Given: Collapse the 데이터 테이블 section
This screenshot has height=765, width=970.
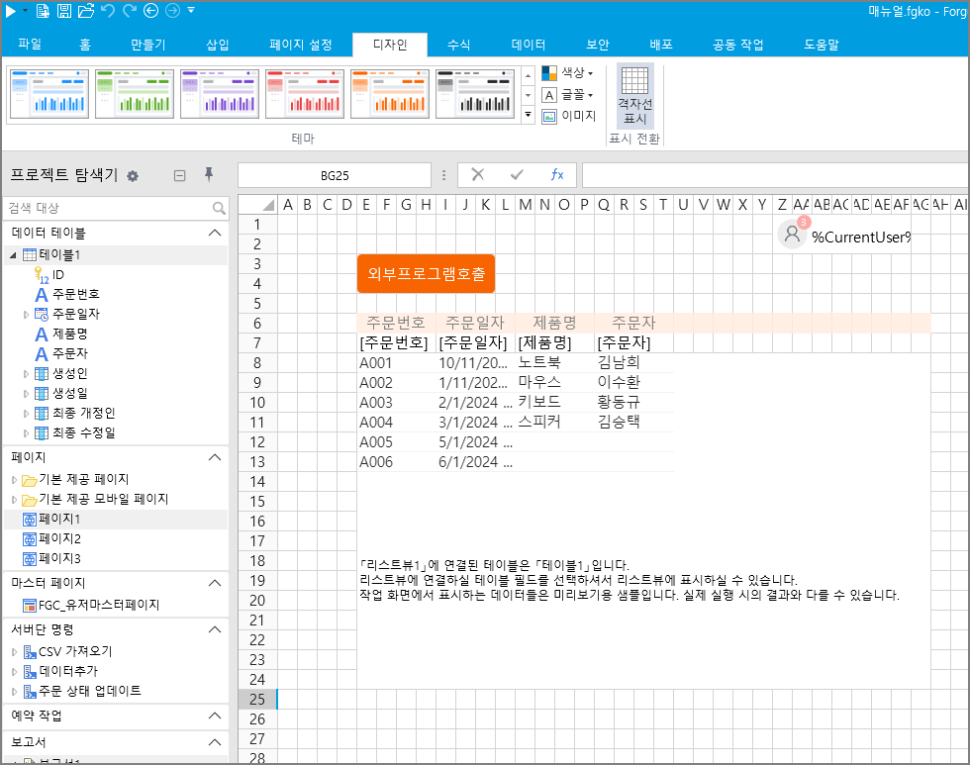Looking at the screenshot, I should coord(214,233).
